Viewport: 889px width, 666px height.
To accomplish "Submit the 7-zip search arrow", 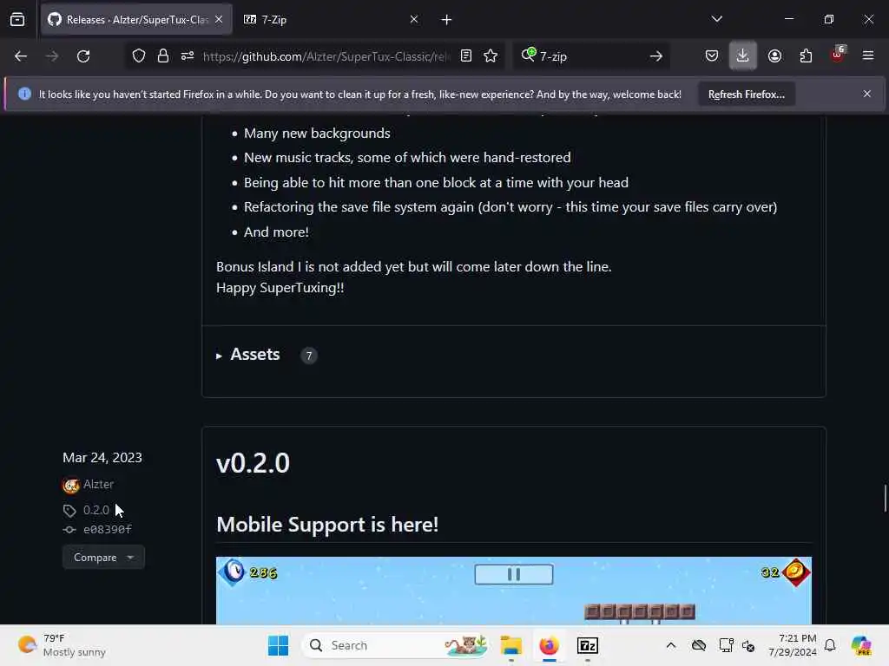I will coord(656,56).
